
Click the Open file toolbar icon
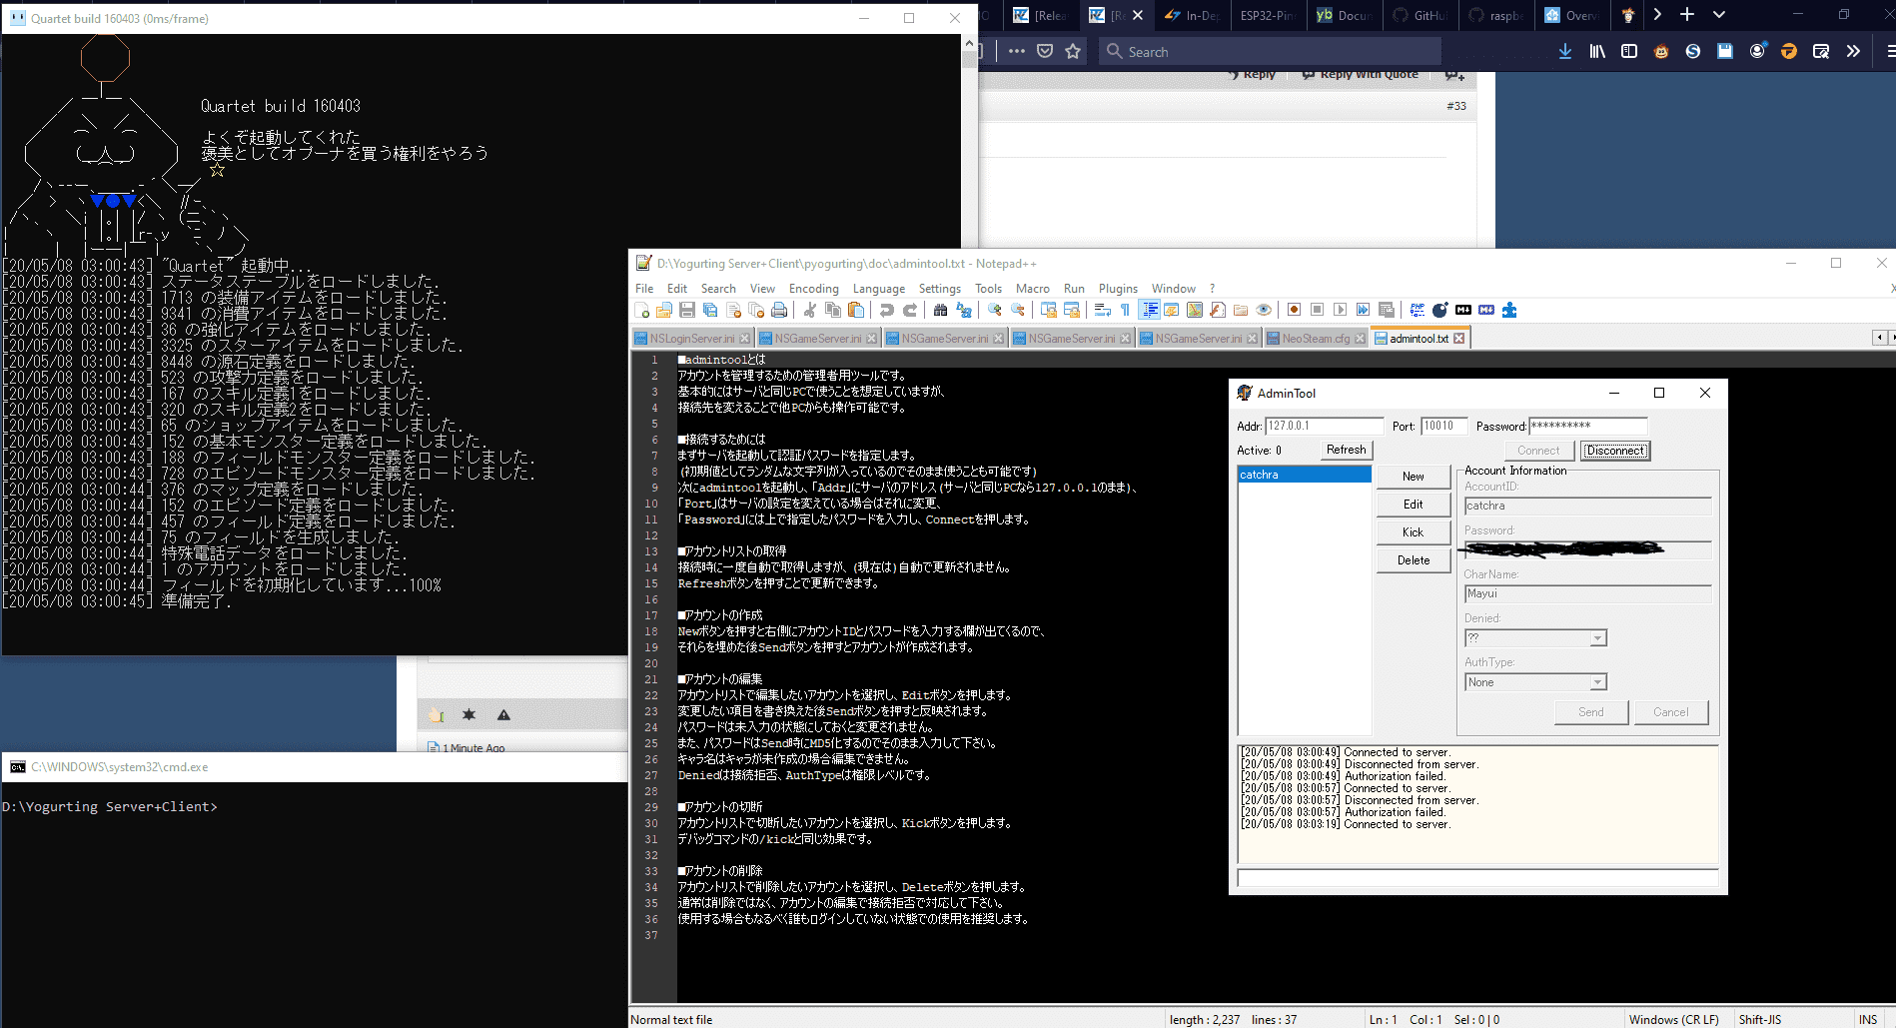pyautogui.click(x=664, y=310)
